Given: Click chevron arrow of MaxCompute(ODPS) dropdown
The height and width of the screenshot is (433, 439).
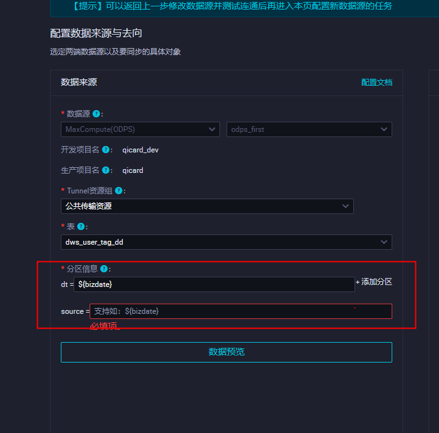Looking at the screenshot, I should coord(212,129).
